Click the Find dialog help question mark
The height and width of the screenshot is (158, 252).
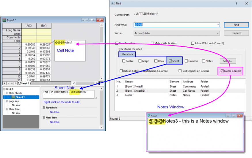(x=237, y=3)
